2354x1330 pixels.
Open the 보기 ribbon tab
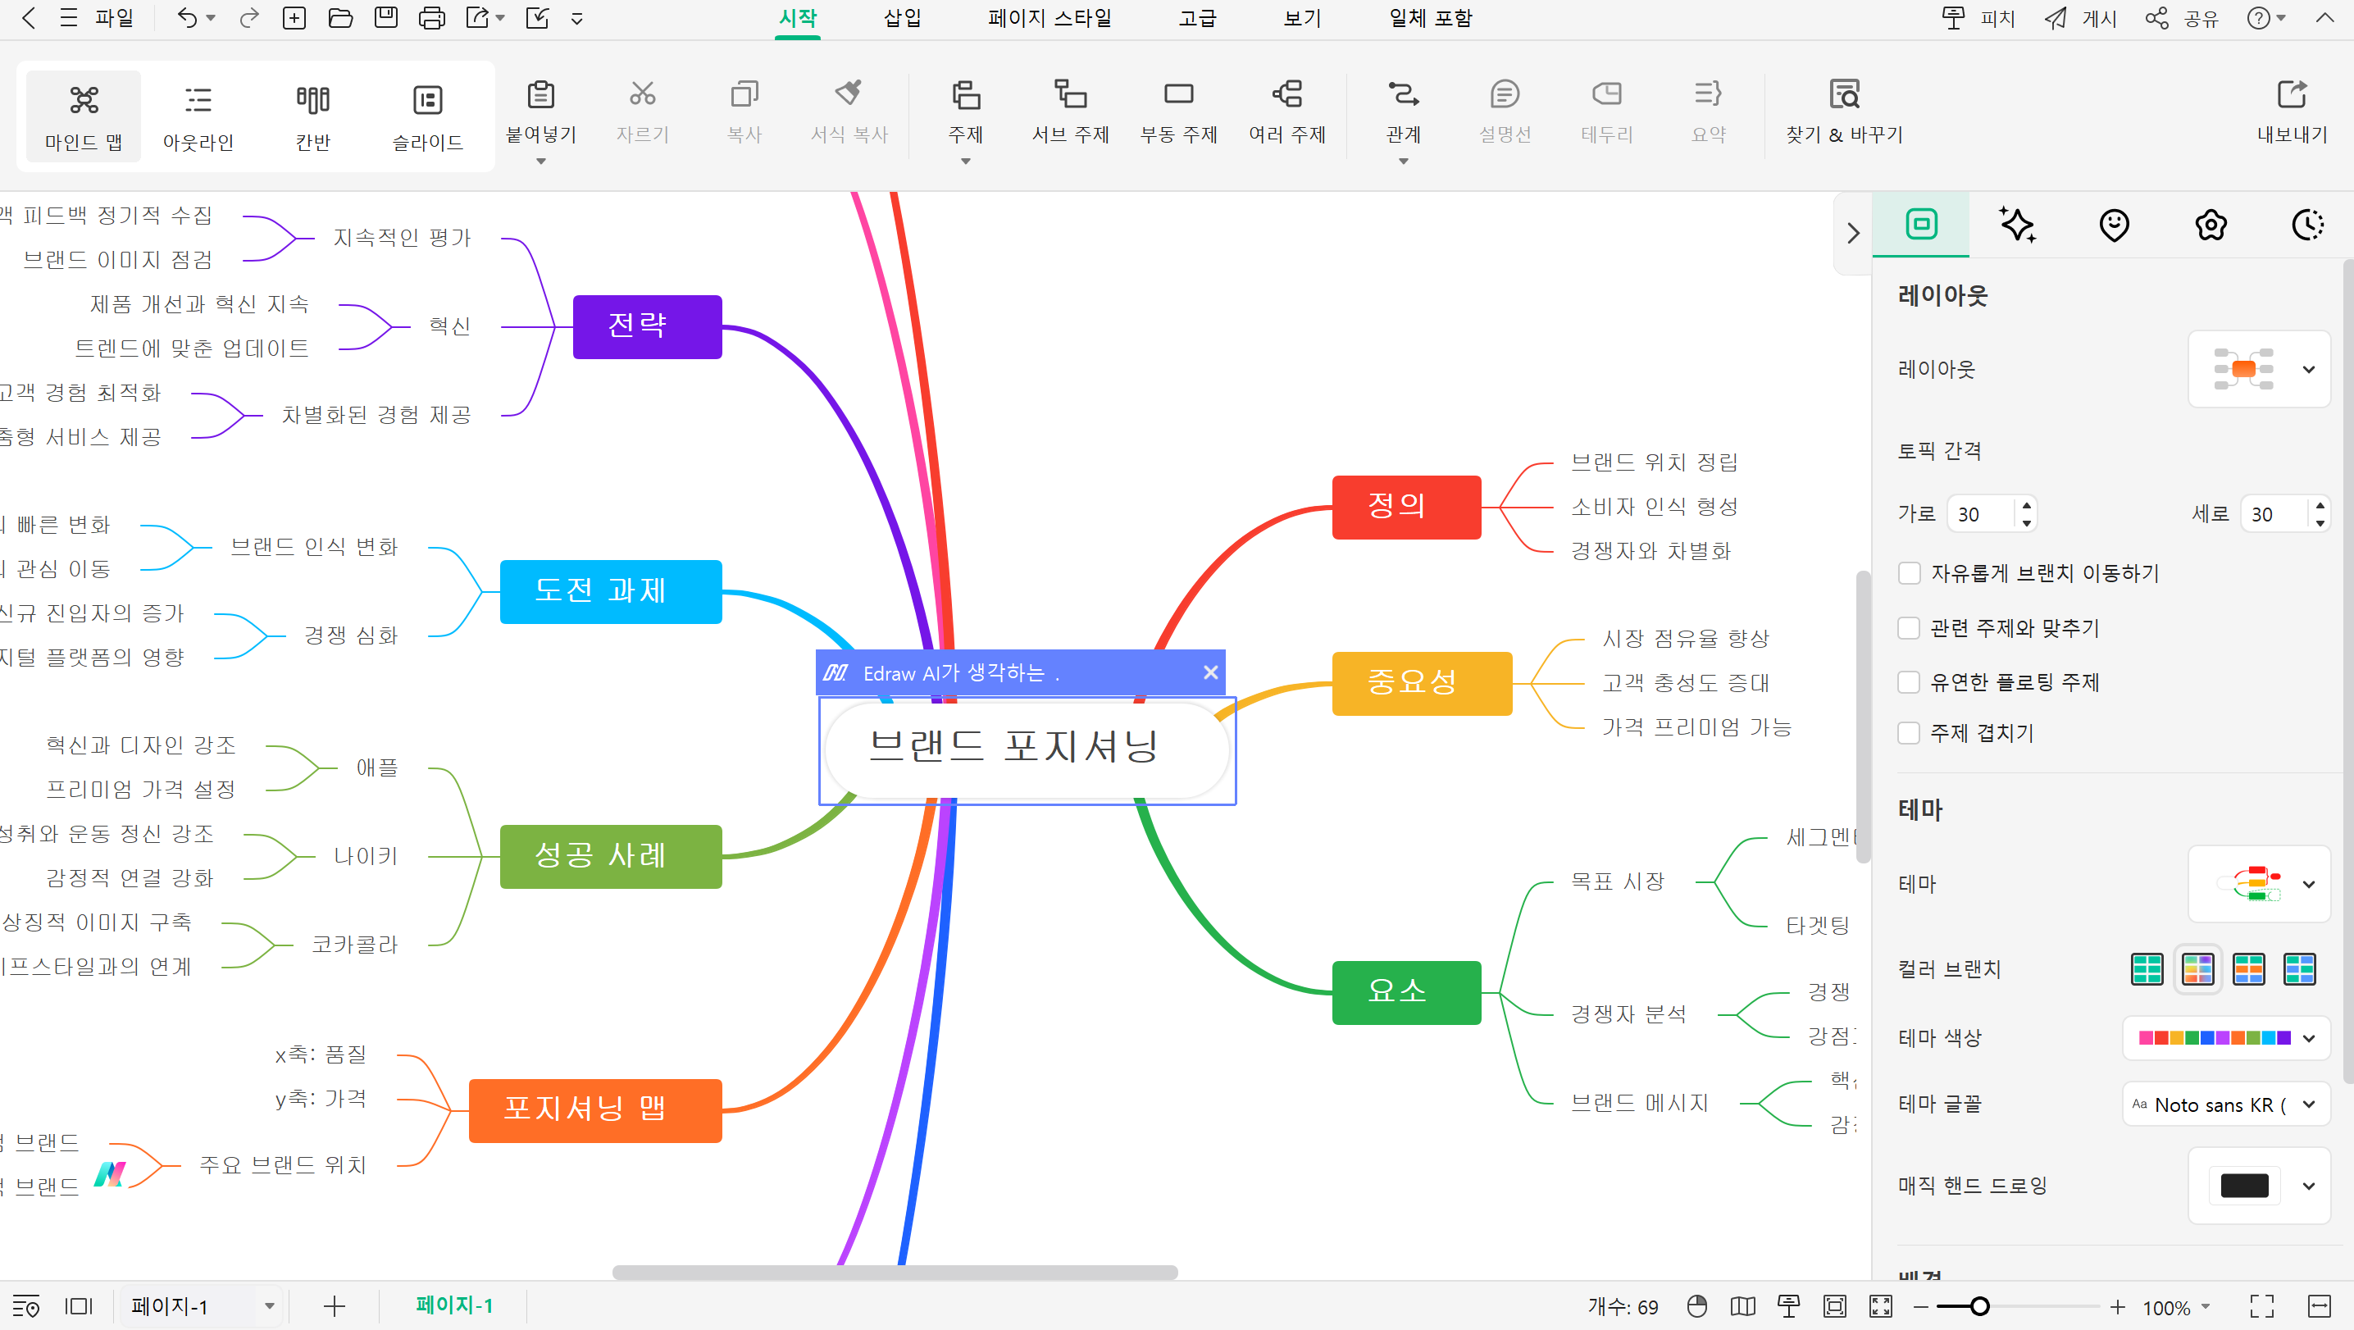click(x=1302, y=18)
